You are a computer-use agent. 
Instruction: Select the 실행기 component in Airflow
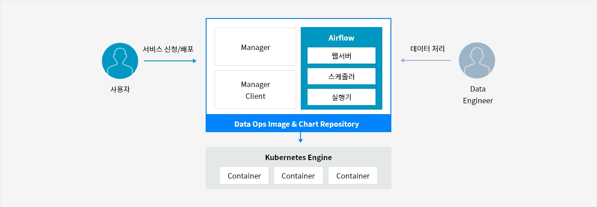point(341,97)
